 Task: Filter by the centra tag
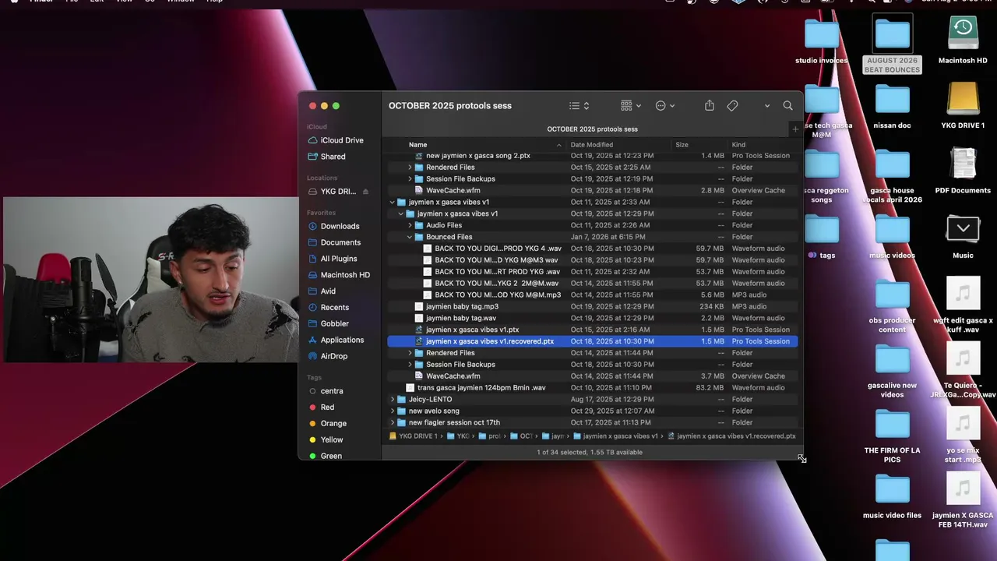click(x=331, y=391)
